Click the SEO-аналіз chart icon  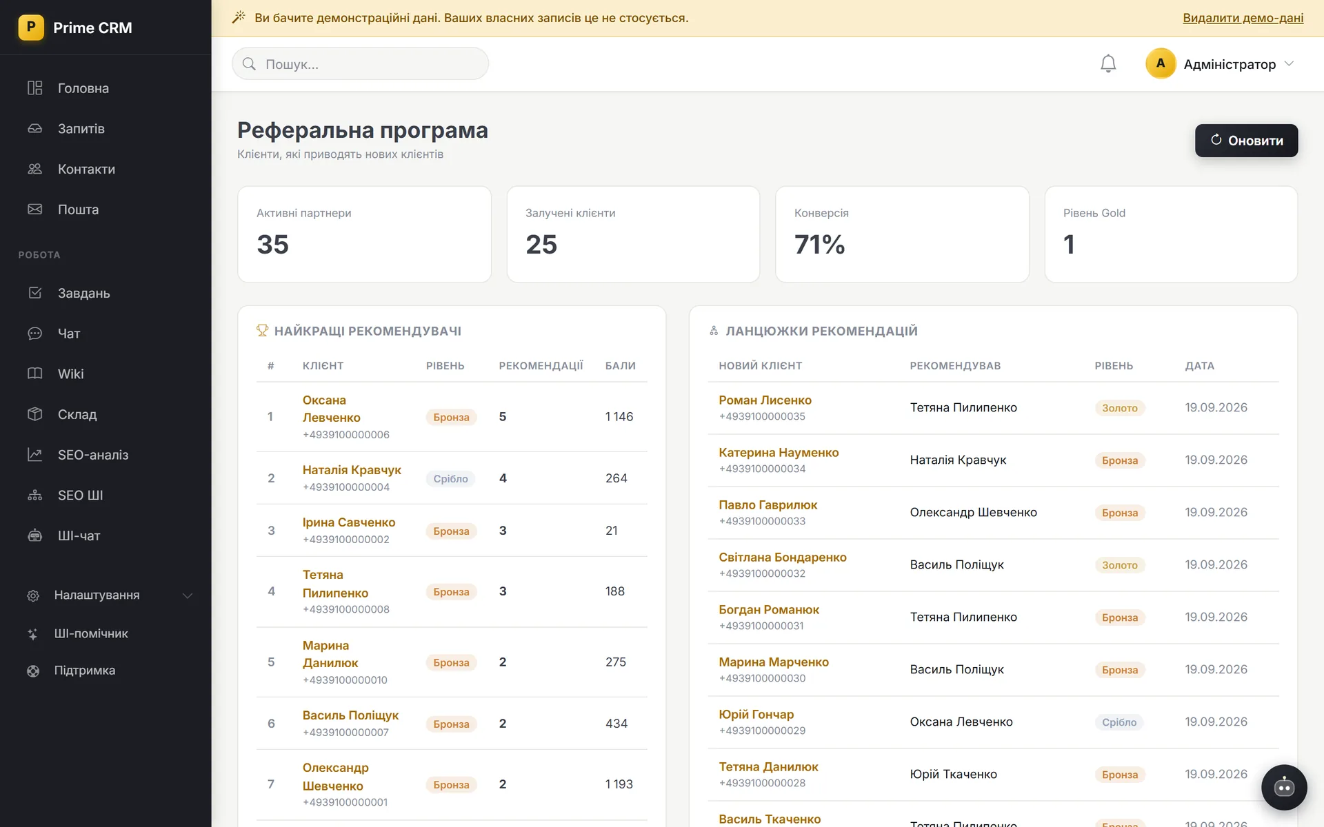click(34, 455)
